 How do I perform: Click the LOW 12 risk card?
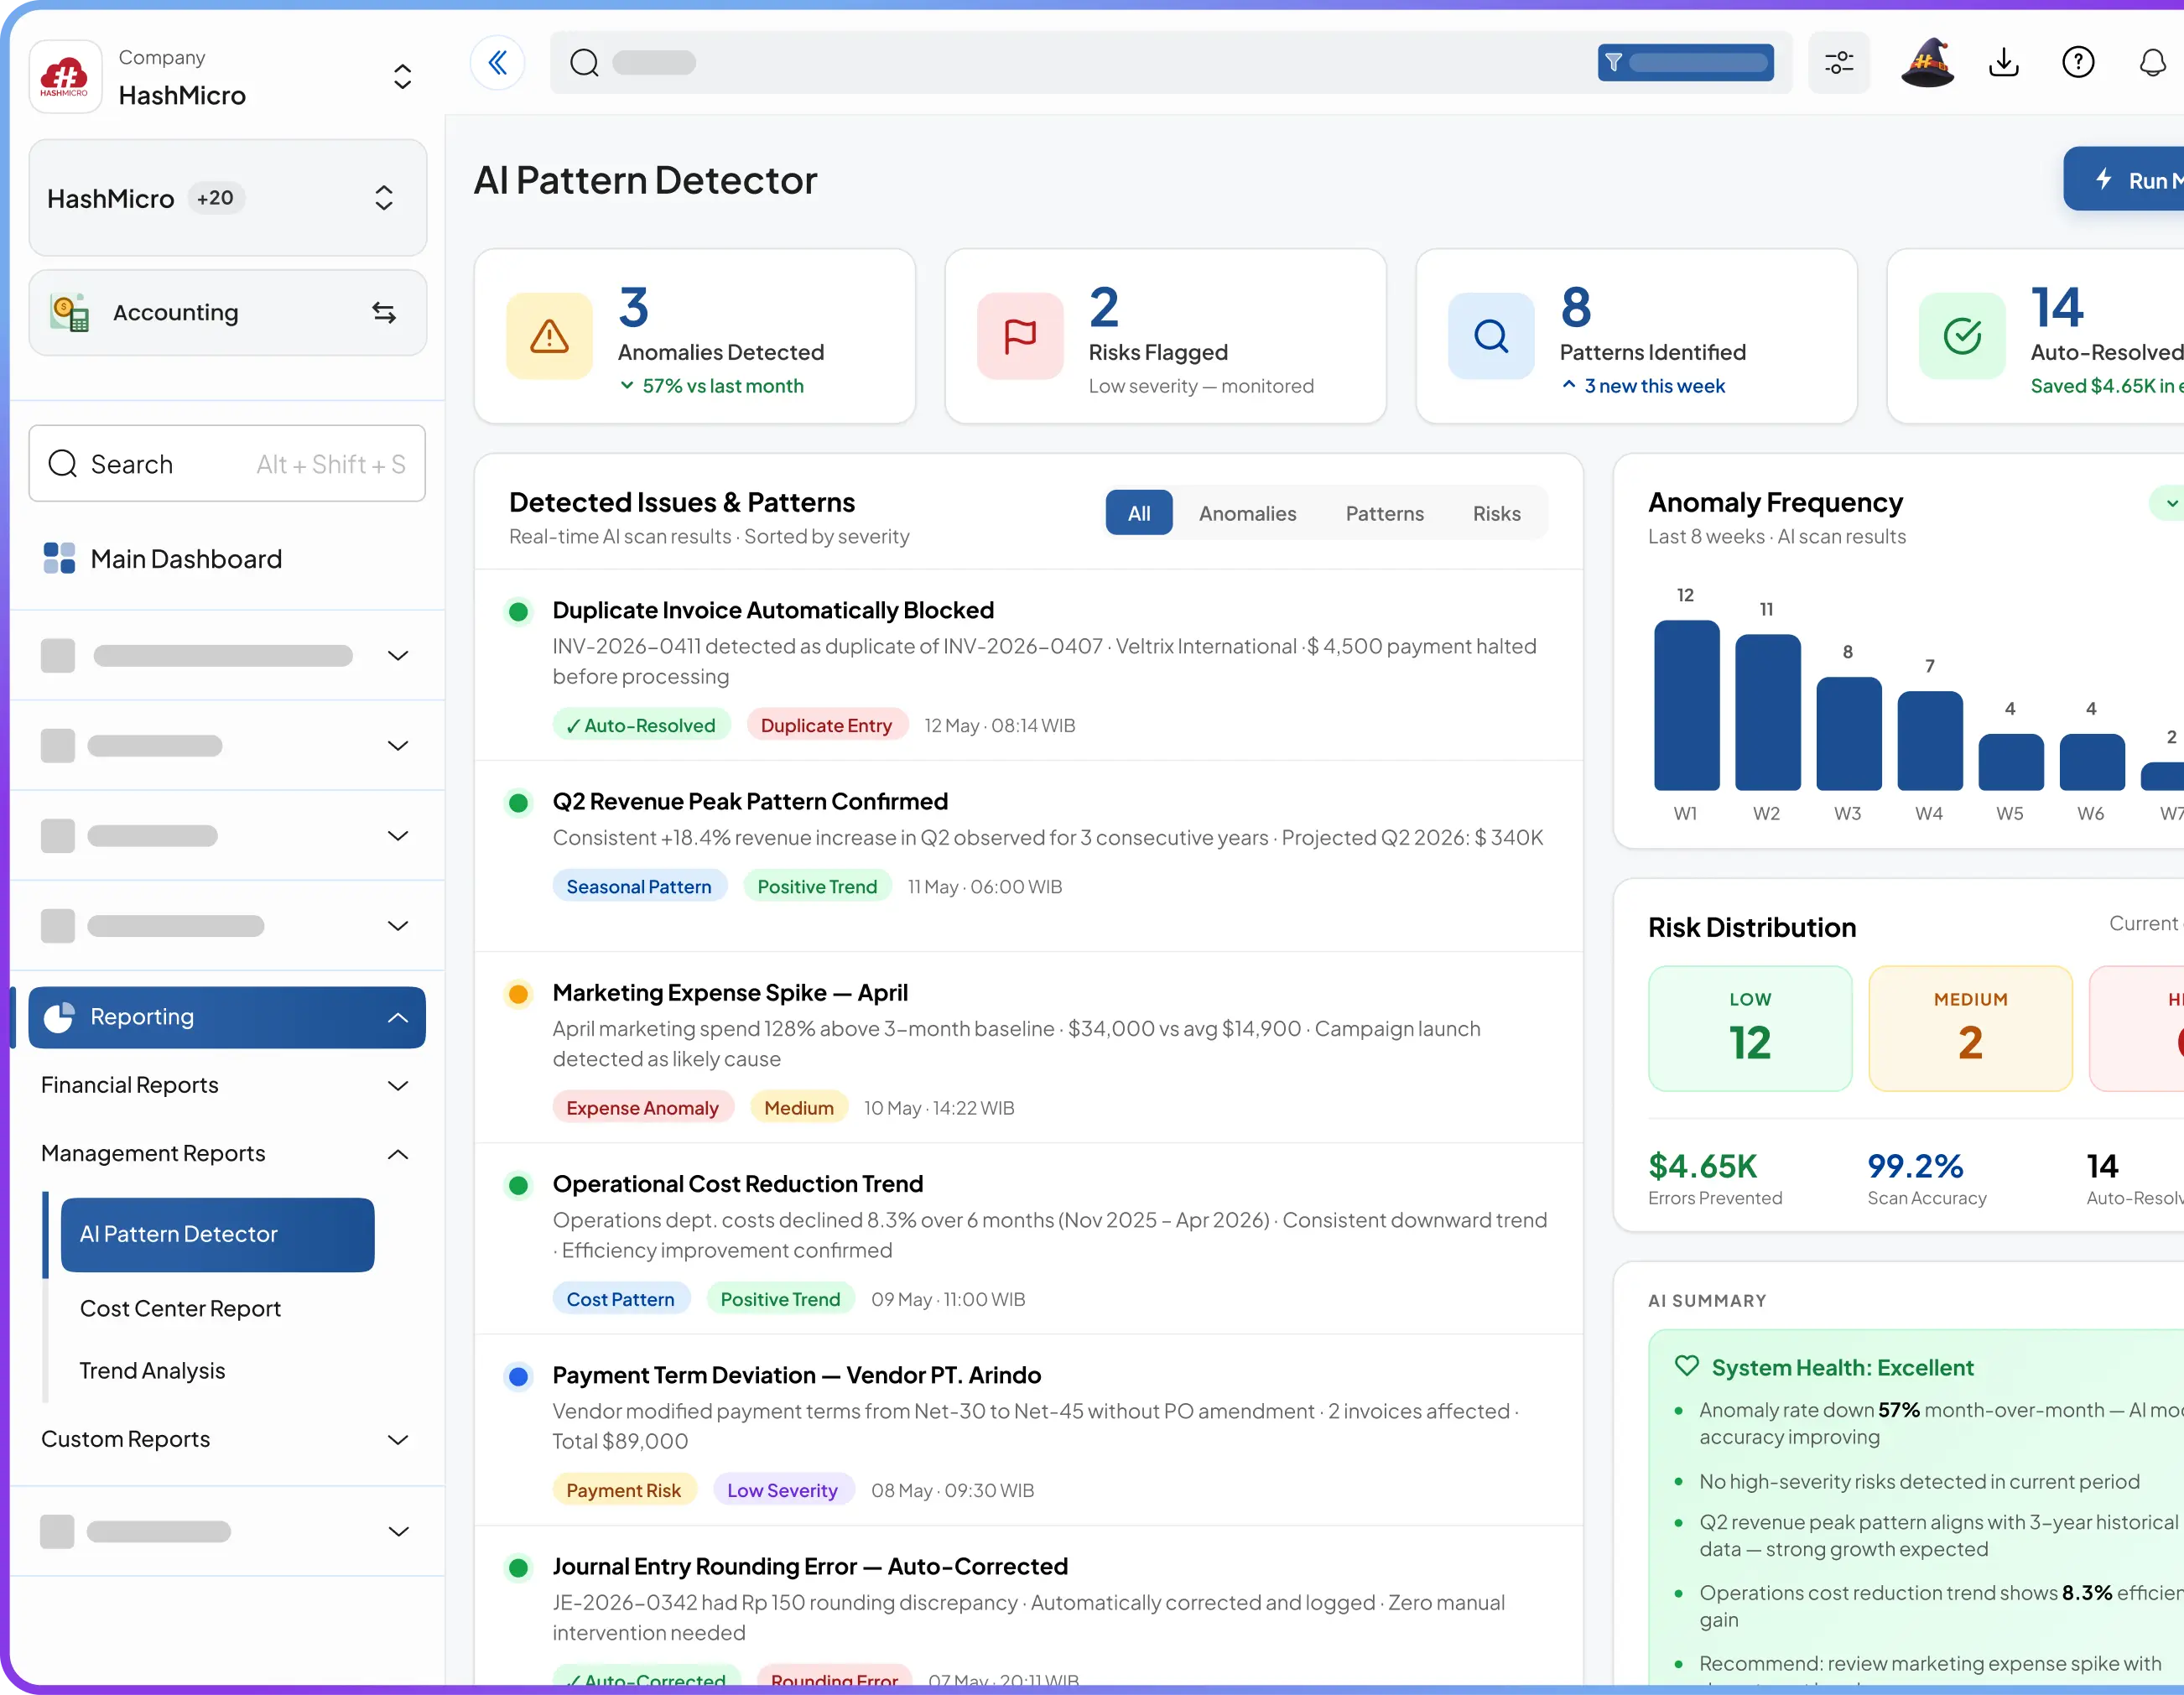tap(1750, 1028)
